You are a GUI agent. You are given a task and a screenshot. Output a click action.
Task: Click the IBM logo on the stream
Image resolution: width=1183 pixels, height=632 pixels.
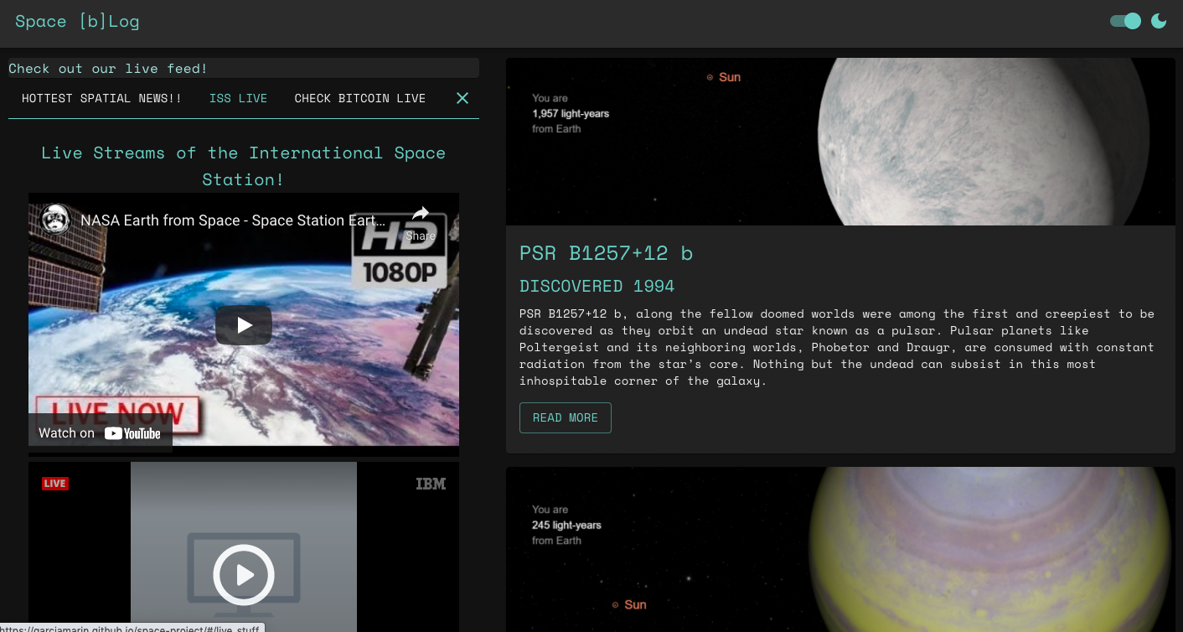(431, 484)
